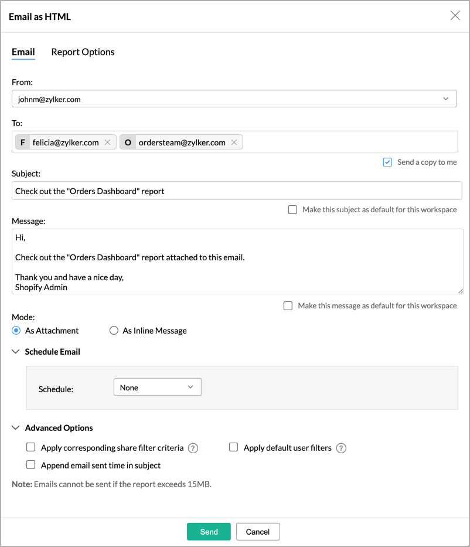Collapse the Schedule Email section
The image size is (470, 547).
15,351
